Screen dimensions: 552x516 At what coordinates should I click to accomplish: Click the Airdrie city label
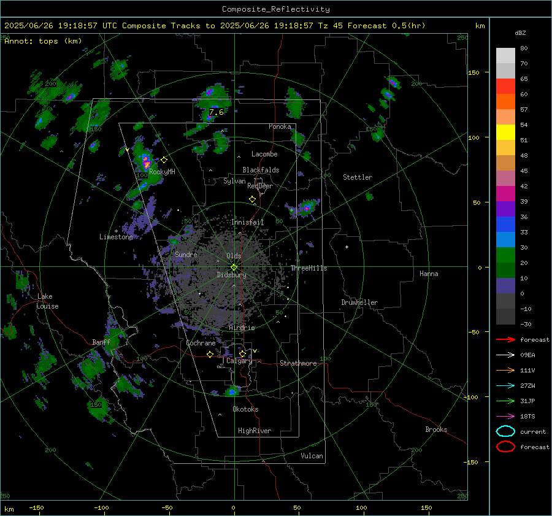click(x=242, y=328)
